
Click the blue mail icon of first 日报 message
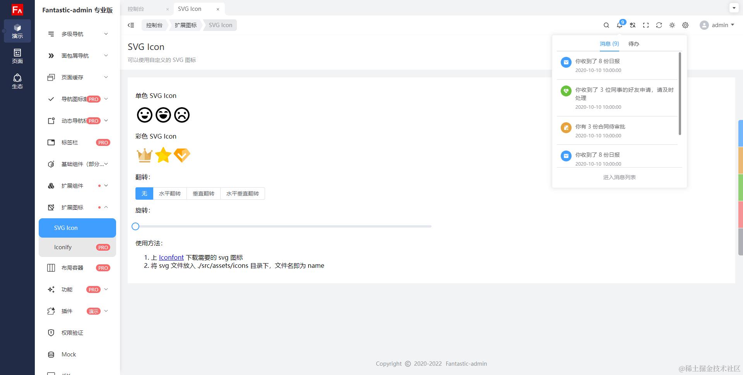click(566, 62)
